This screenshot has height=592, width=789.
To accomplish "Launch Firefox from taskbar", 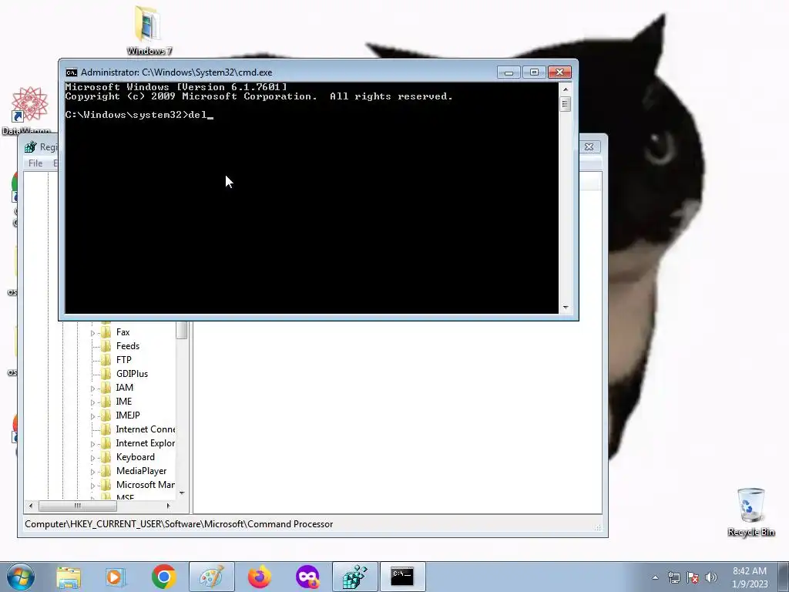I will 260,577.
